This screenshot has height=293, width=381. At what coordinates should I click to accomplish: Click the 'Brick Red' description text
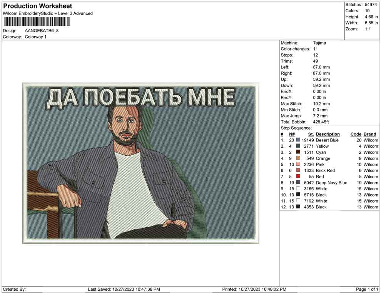(x=325, y=170)
